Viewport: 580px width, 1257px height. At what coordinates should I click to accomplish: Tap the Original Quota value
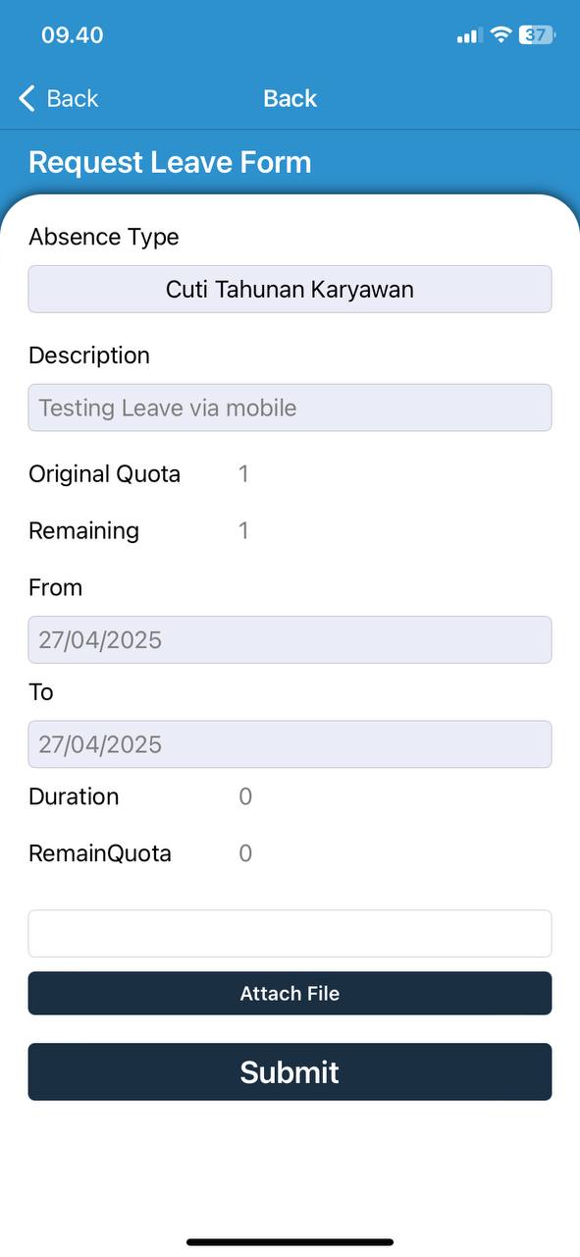[243, 474]
